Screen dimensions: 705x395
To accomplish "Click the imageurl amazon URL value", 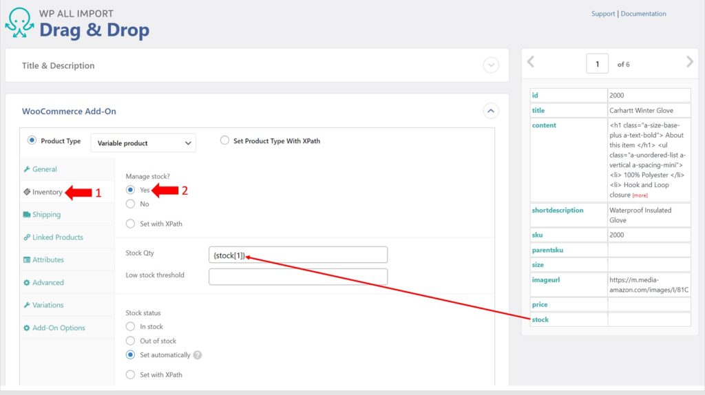I will (x=649, y=285).
